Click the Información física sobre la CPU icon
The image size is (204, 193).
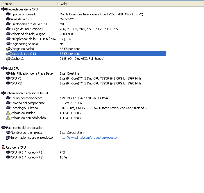[x=3, y=93]
